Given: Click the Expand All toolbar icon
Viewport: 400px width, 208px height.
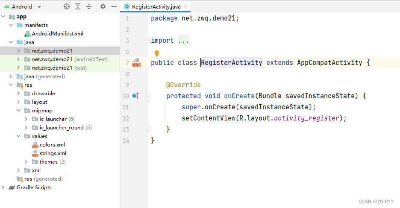Looking at the screenshot, I should 78,7.
